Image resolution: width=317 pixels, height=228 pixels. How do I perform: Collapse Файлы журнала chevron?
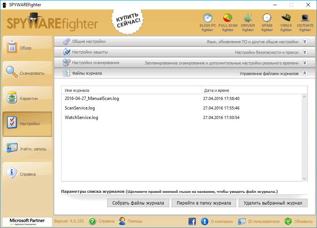305,73
